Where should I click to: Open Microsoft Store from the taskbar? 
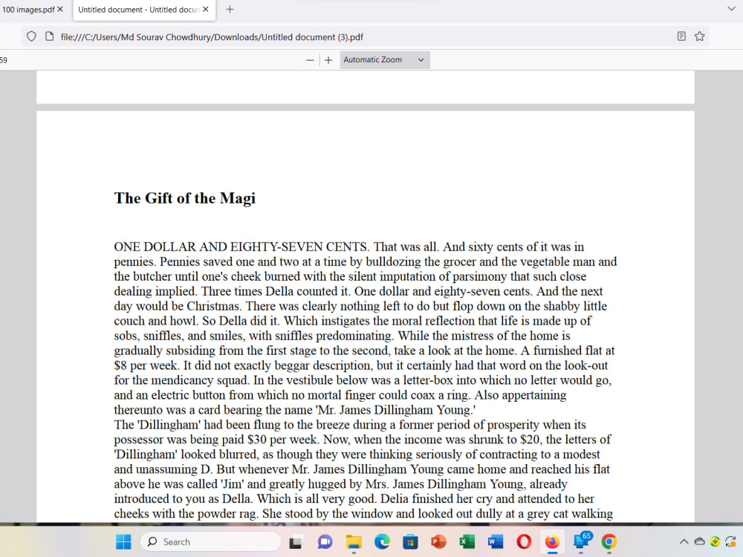tap(410, 541)
